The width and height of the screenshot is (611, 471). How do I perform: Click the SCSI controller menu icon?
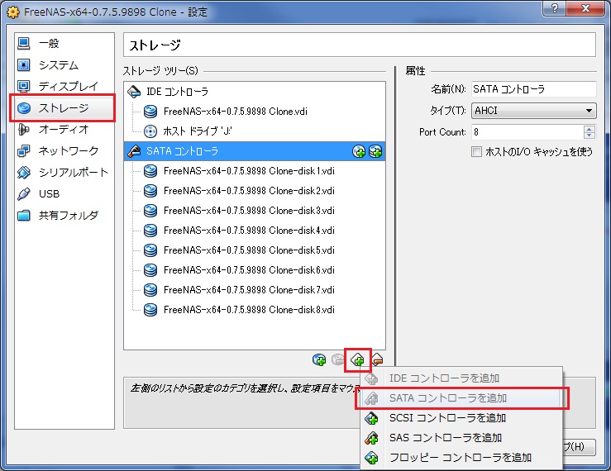point(371,418)
